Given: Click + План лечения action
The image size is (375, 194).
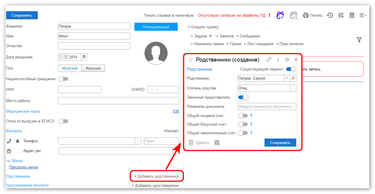Looking at the screenshot, I should [290, 44].
